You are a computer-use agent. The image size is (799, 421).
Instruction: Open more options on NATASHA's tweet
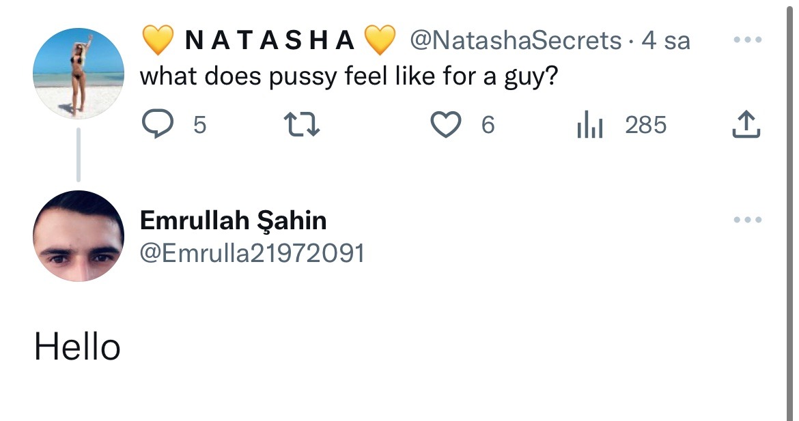click(x=747, y=40)
